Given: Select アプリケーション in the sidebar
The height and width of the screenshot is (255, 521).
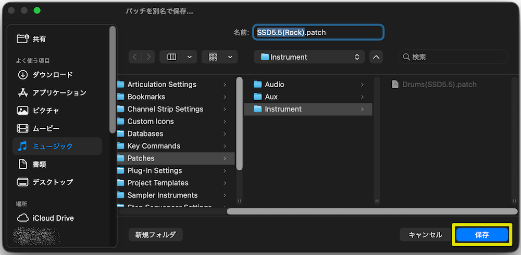Looking at the screenshot, I should pyautogui.click(x=57, y=93).
